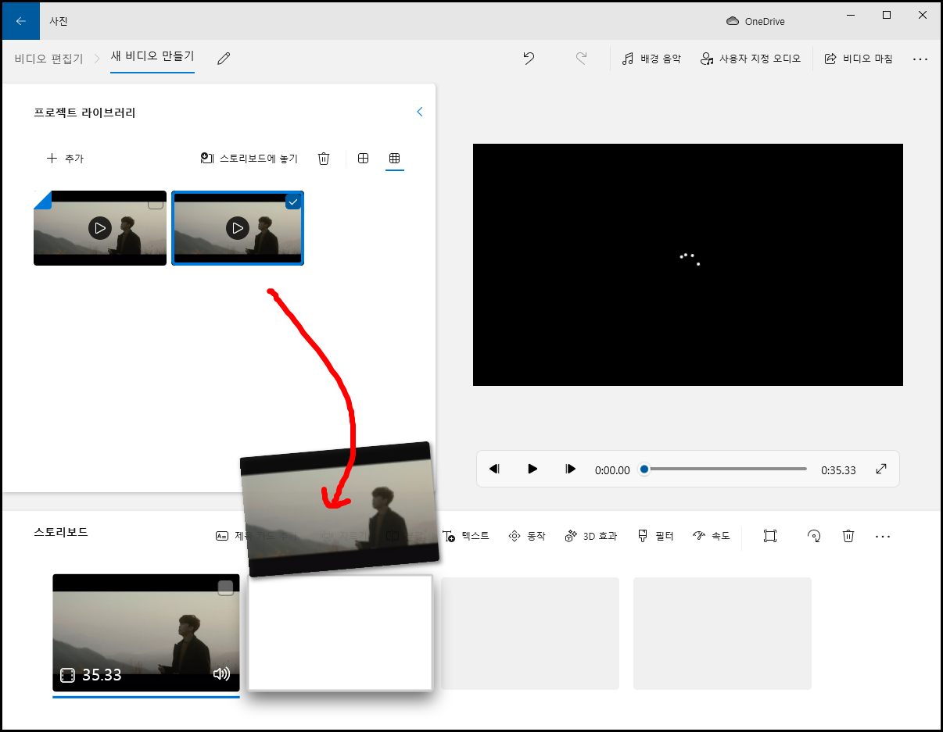Click the 0:35.33 total duration text
The height and width of the screenshot is (732, 943).
[x=838, y=470]
